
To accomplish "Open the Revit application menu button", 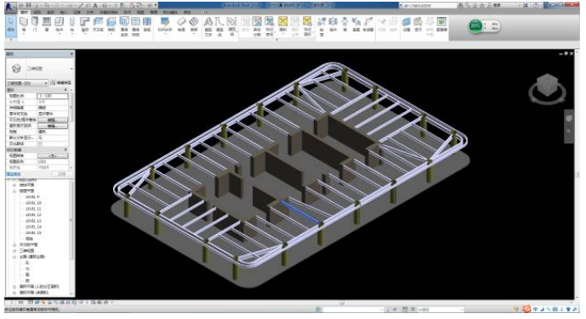I will pos(10,7).
